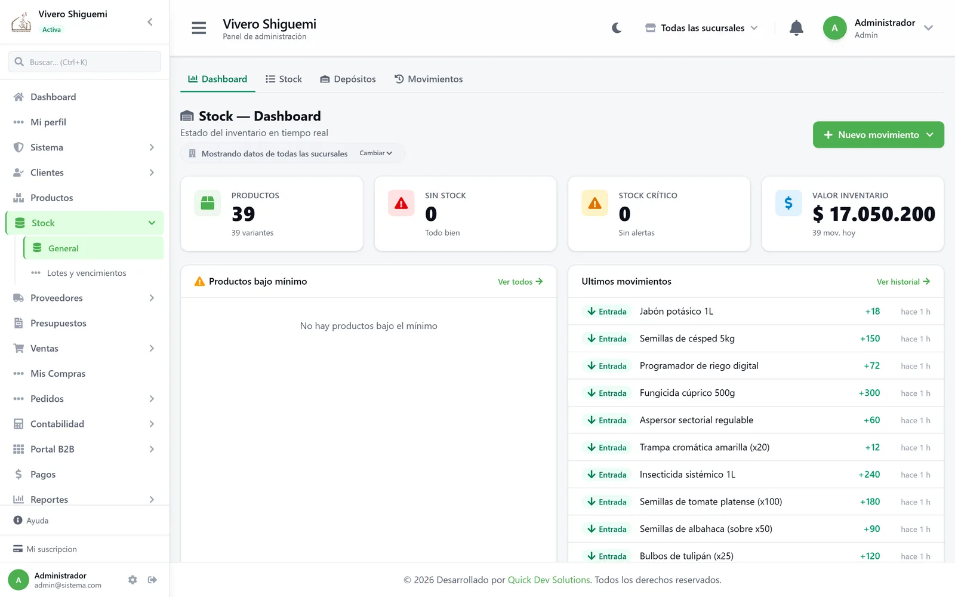Click the green Administrador avatar in header
Viewport: 955px width, 597px height.
(x=834, y=28)
